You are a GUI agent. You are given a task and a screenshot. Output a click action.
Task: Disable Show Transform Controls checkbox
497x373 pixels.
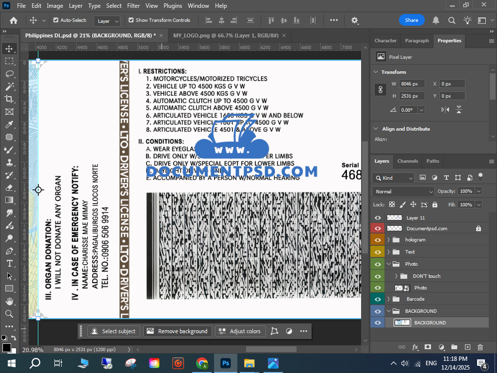coord(131,20)
